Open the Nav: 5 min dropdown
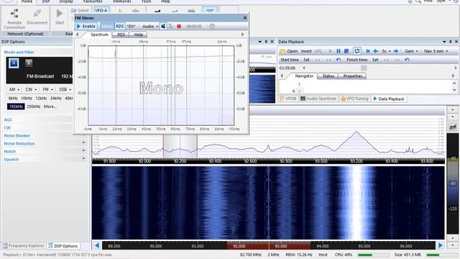This screenshot has height=259, width=460. coord(436,51)
